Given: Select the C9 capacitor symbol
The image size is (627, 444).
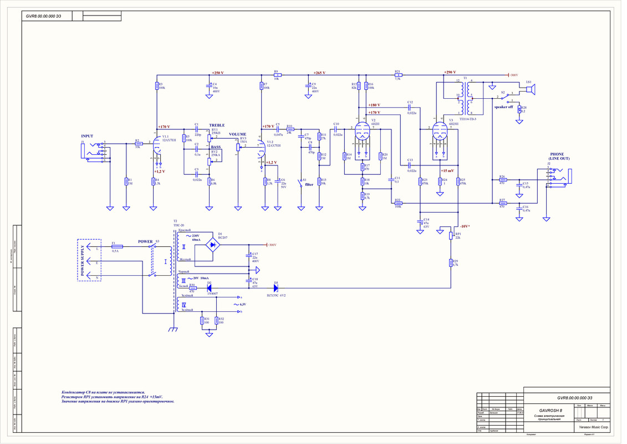Looking at the screenshot, I should pyautogui.click(x=308, y=85).
